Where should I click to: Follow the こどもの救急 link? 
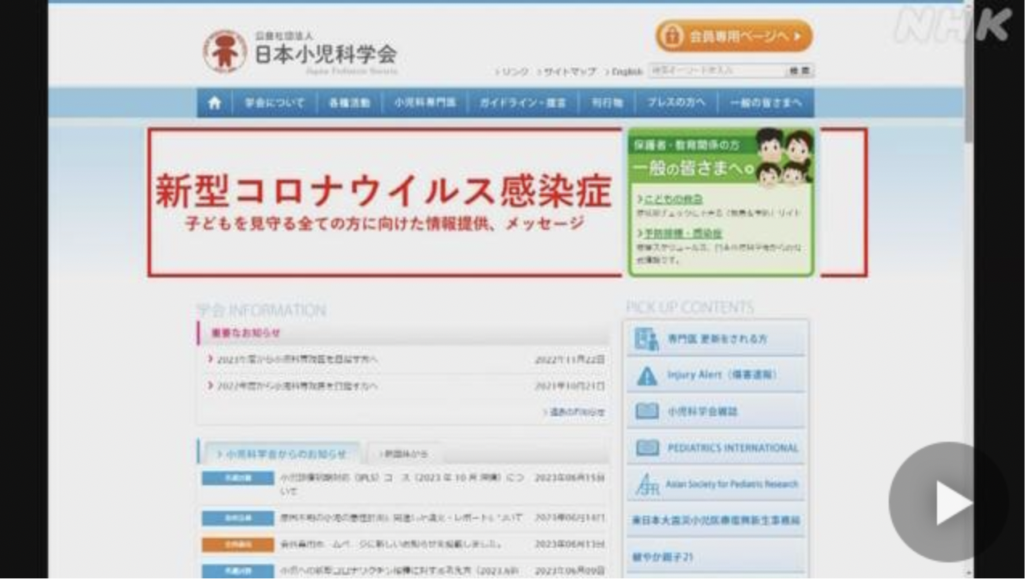point(673,198)
